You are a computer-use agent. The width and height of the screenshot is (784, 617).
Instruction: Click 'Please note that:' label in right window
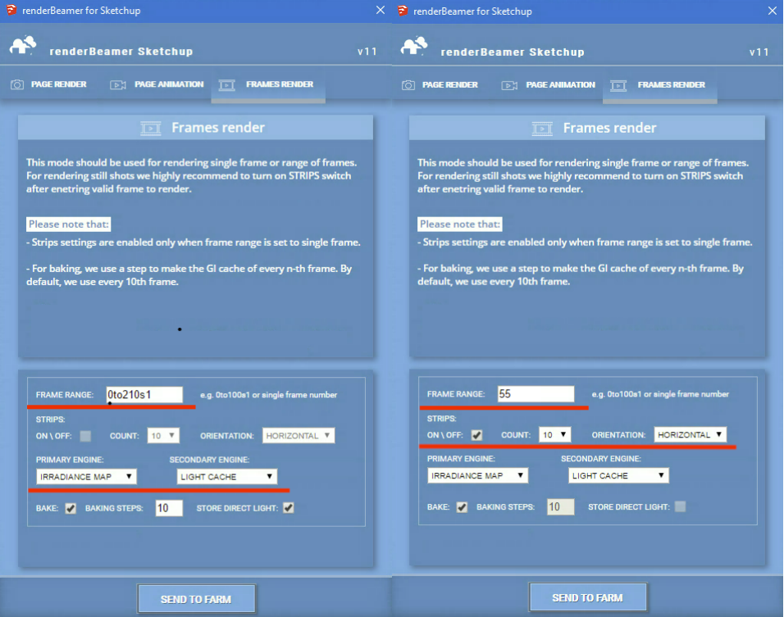460,225
